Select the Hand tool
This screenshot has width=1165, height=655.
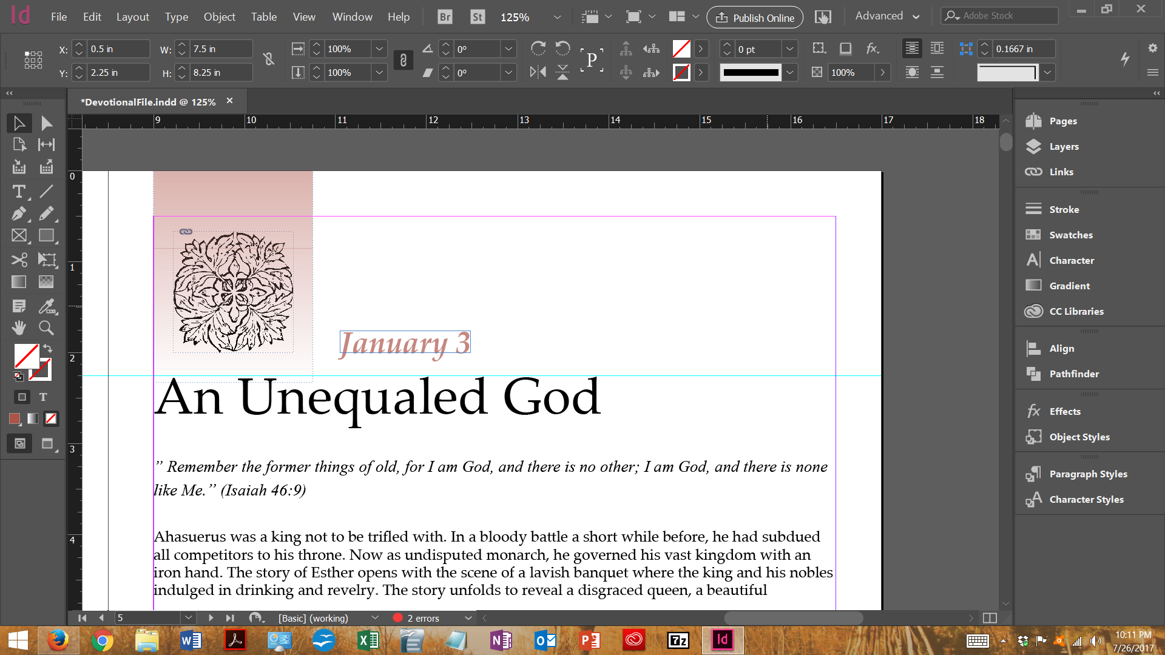[x=19, y=328]
